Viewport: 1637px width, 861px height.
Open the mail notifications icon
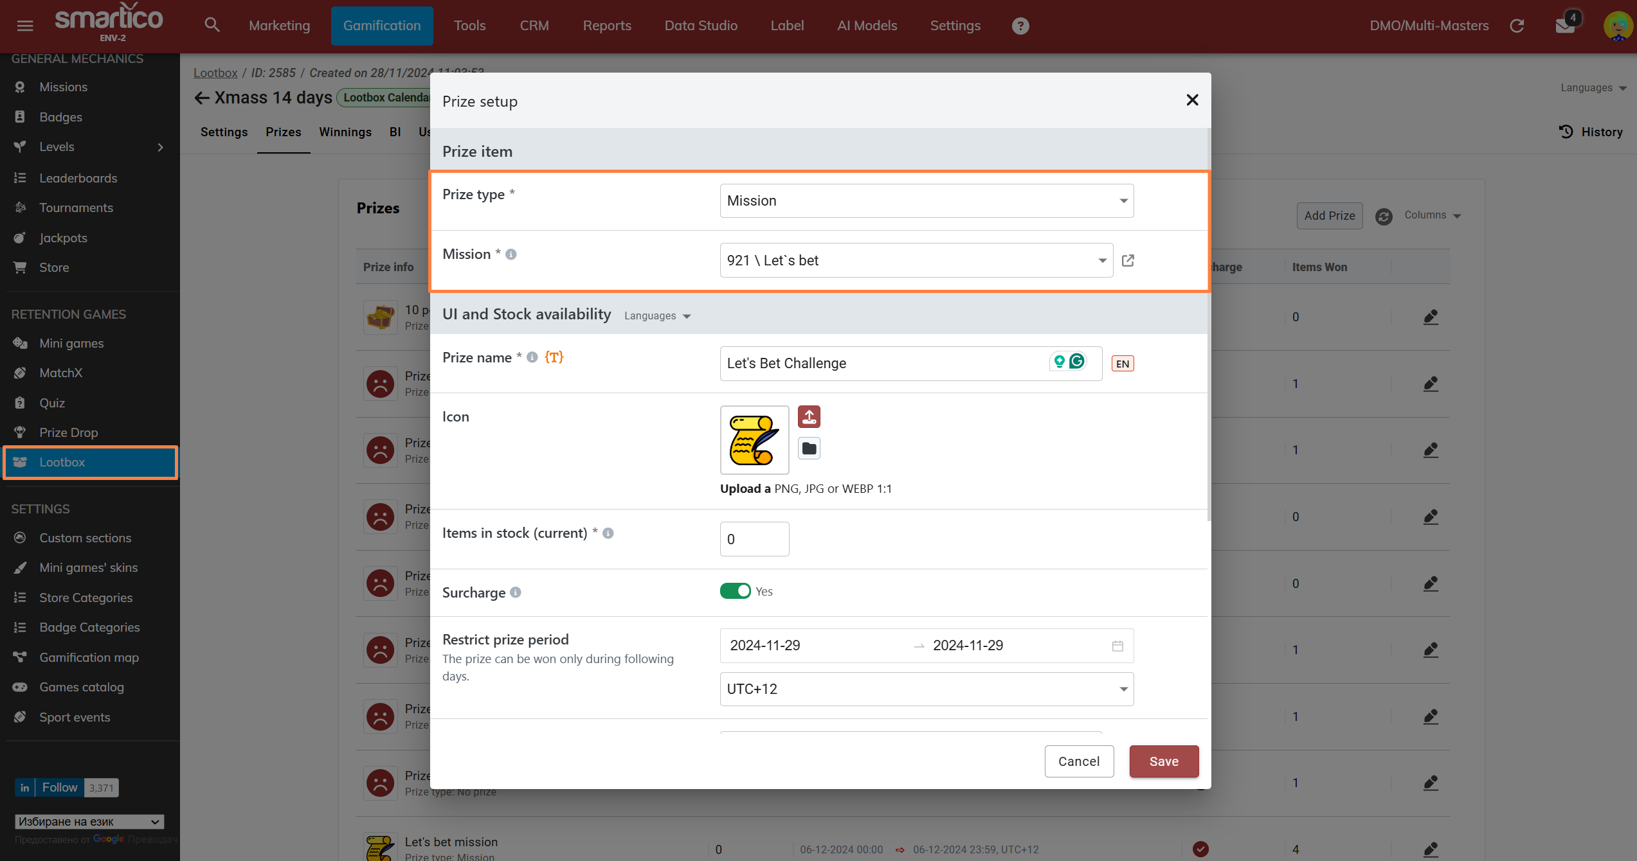point(1565,26)
